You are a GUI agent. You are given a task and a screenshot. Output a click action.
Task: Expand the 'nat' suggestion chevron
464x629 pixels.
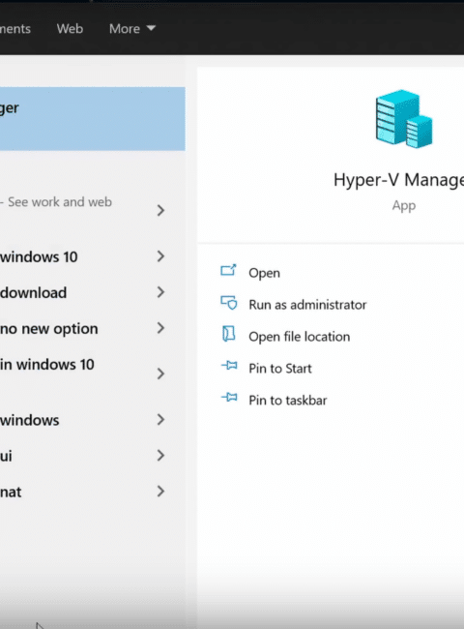tap(160, 491)
